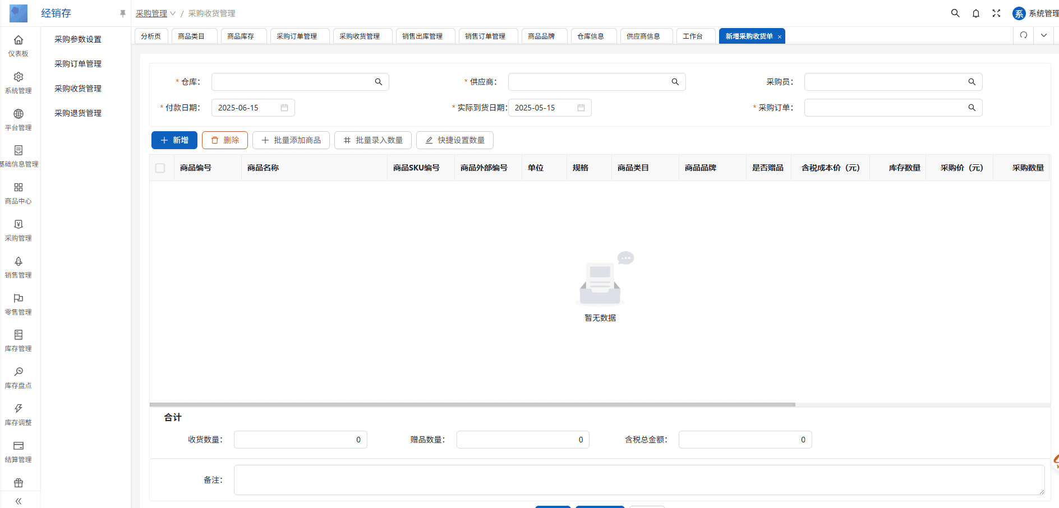Image resolution: width=1059 pixels, height=508 pixels.
Task: Open tab list dropdown chevron
Action: tap(1044, 35)
